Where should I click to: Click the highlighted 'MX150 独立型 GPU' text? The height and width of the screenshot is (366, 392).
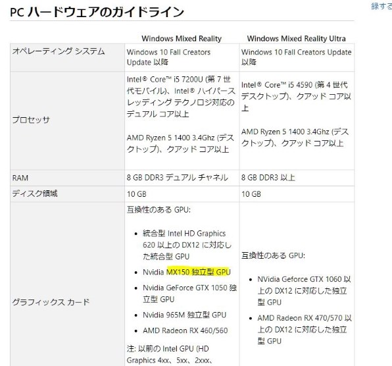199,272
